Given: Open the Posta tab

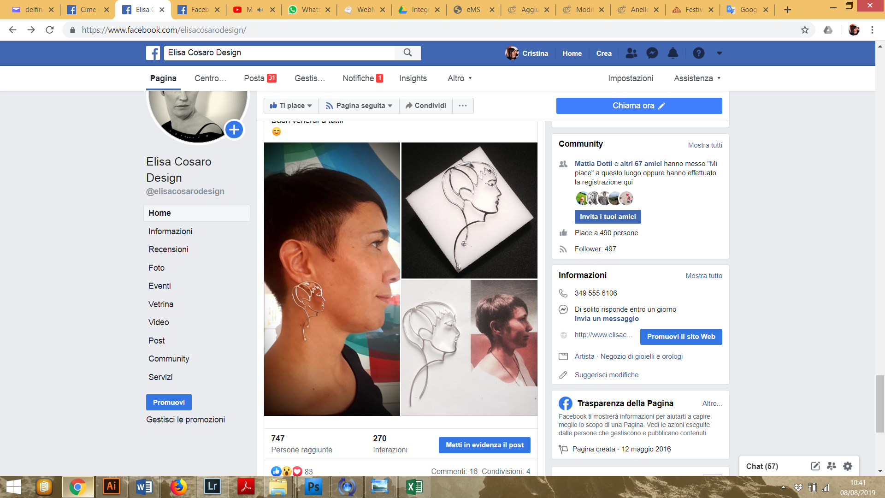Looking at the screenshot, I should 260,78.
